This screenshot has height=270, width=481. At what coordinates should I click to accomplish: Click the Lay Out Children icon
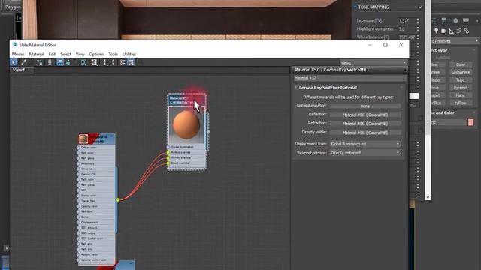point(113,62)
